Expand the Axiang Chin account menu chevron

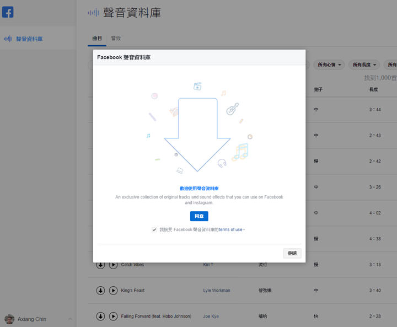point(70,319)
